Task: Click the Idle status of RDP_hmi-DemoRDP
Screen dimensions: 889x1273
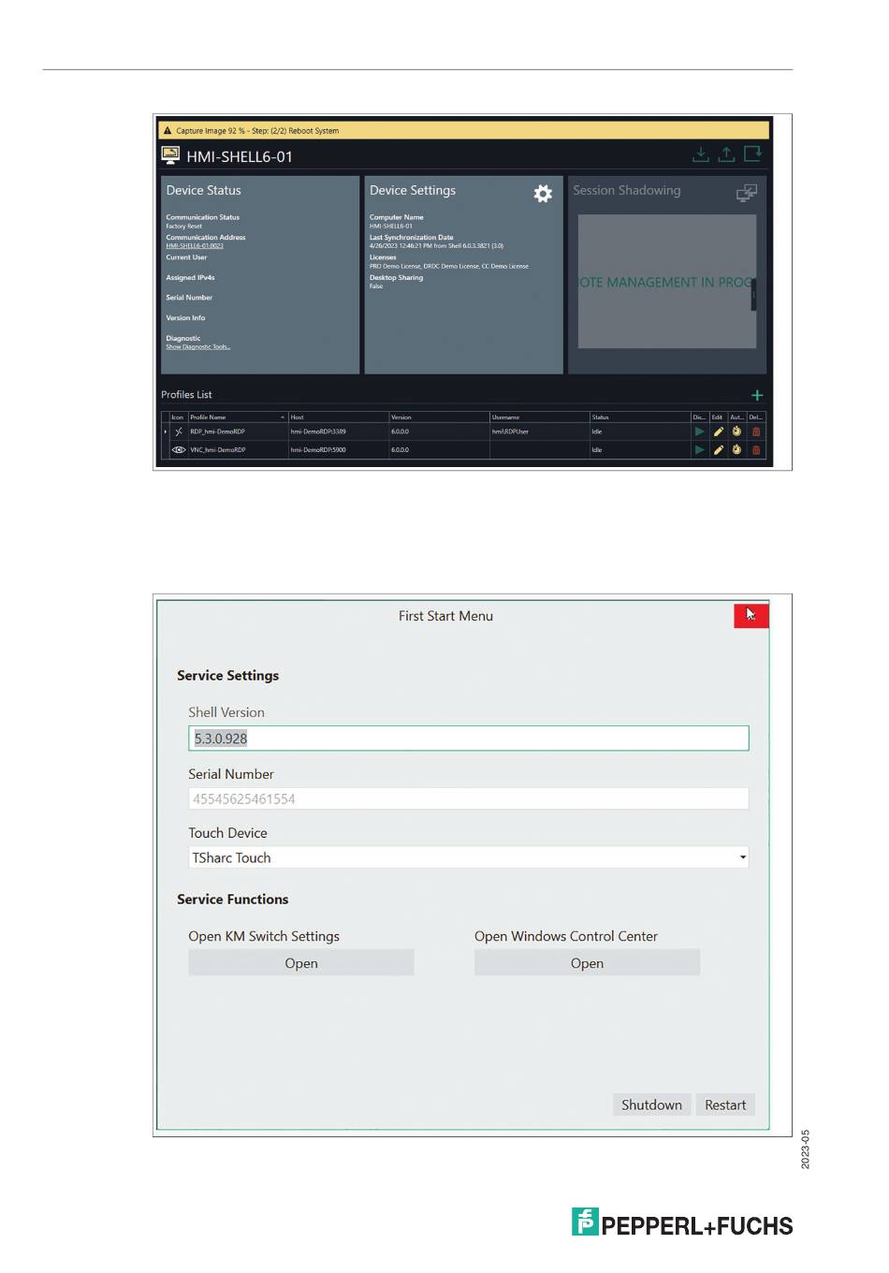Action: point(597,432)
